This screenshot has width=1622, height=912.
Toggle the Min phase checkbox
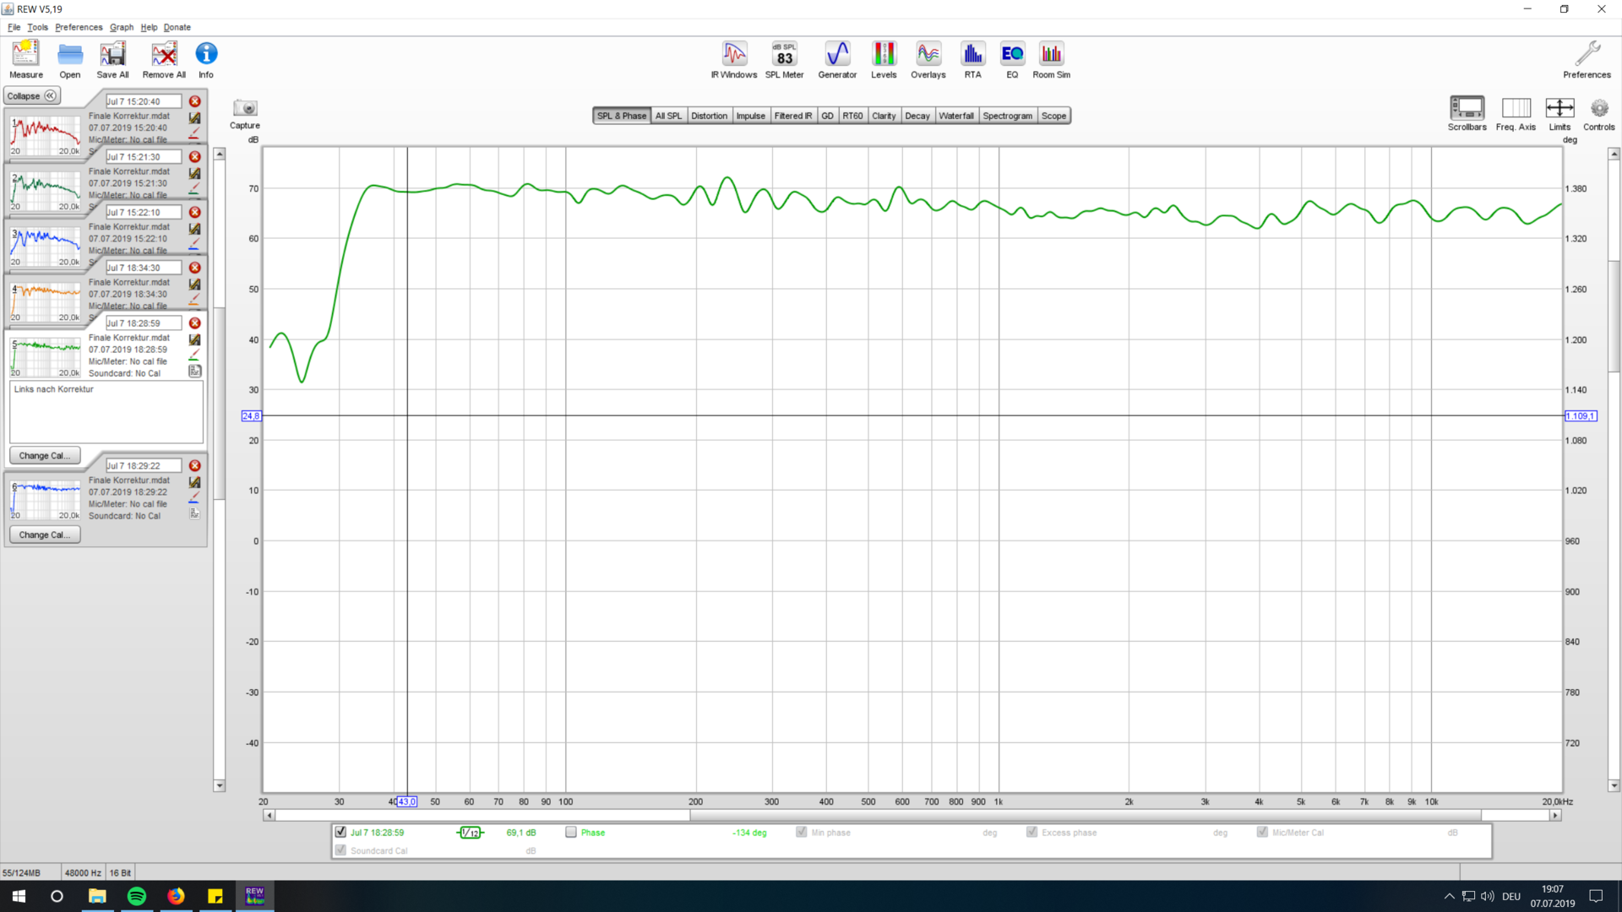[x=802, y=832]
